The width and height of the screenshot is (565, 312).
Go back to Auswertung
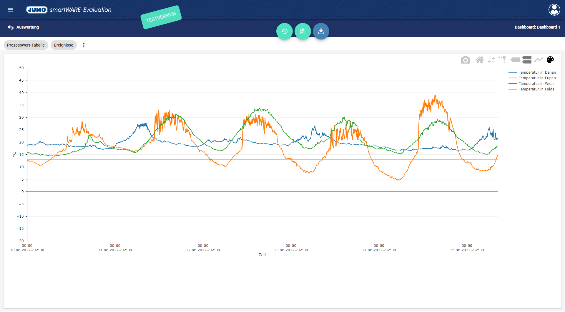point(24,27)
